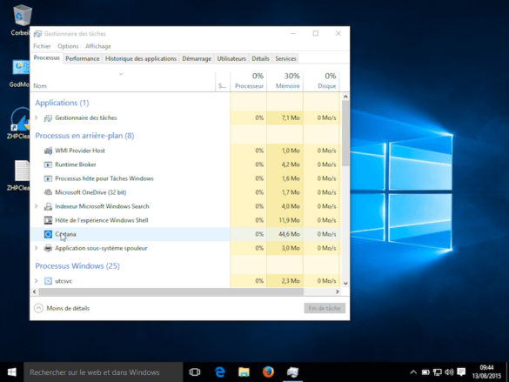
Task: Open the Fichier menu
Action: pyautogui.click(x=42, y=46)
